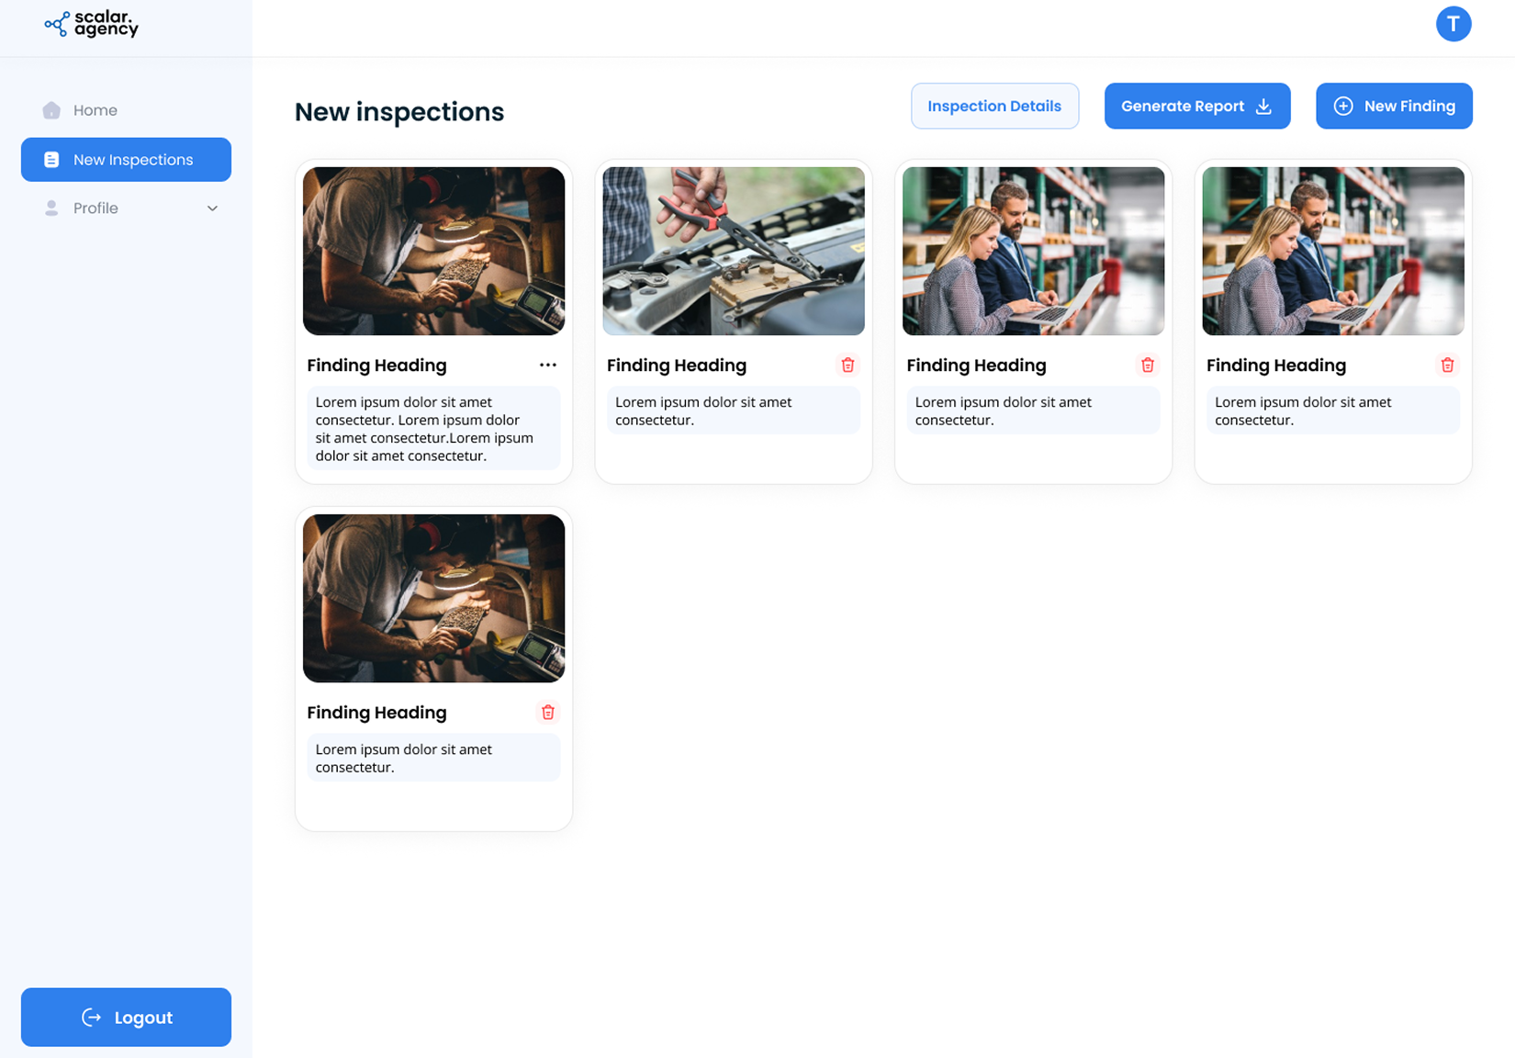The height and width of the screenshot is (1058, 1515).
Task: Click the New Inspections document icon
Action: 50,159
